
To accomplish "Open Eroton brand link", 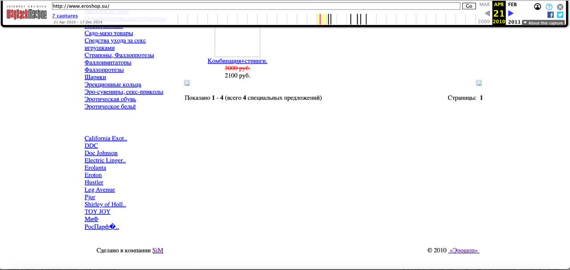I will [x=93, y=175].
